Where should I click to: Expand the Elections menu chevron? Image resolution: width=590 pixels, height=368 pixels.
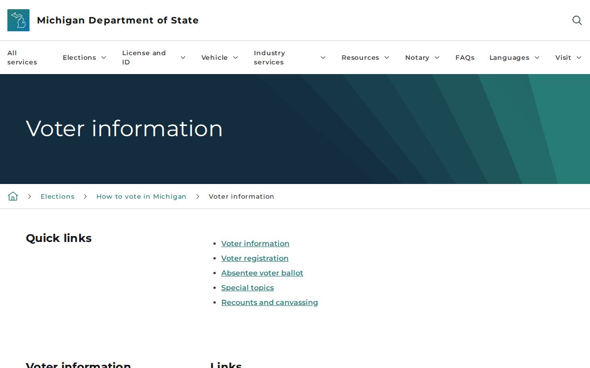(104, 57)
